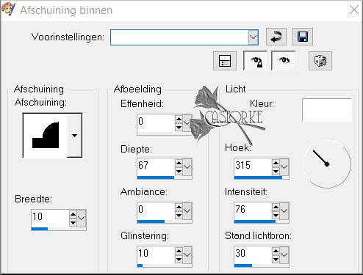Toggle the preview on image eye icon

click(284, 61)
